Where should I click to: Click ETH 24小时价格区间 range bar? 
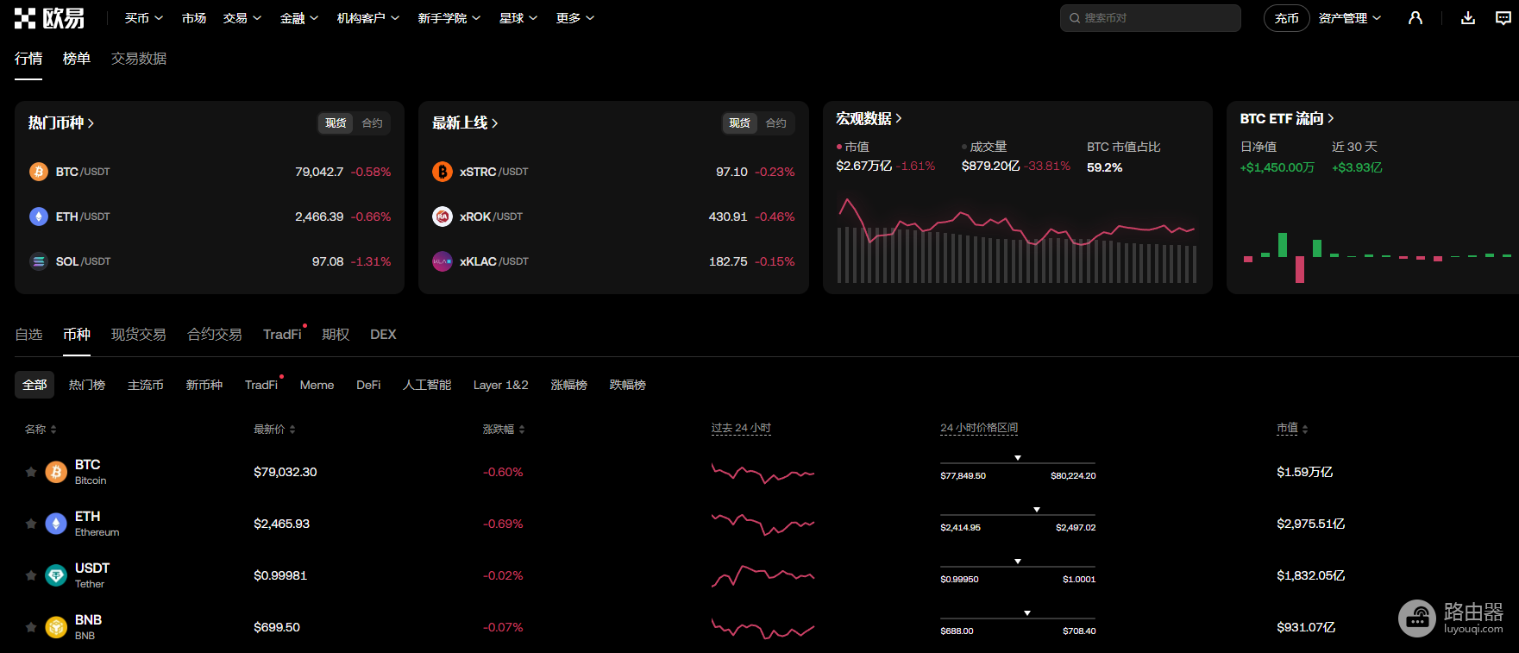coord(1018,516)
